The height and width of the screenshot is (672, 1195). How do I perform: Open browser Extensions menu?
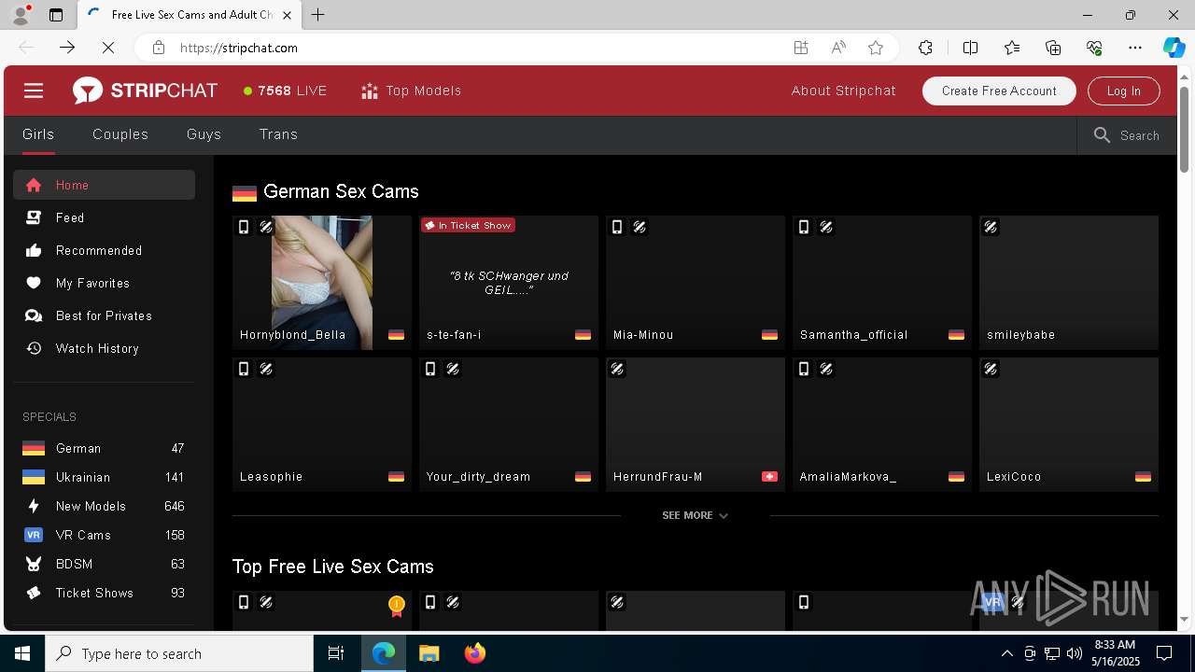point(925,48)
